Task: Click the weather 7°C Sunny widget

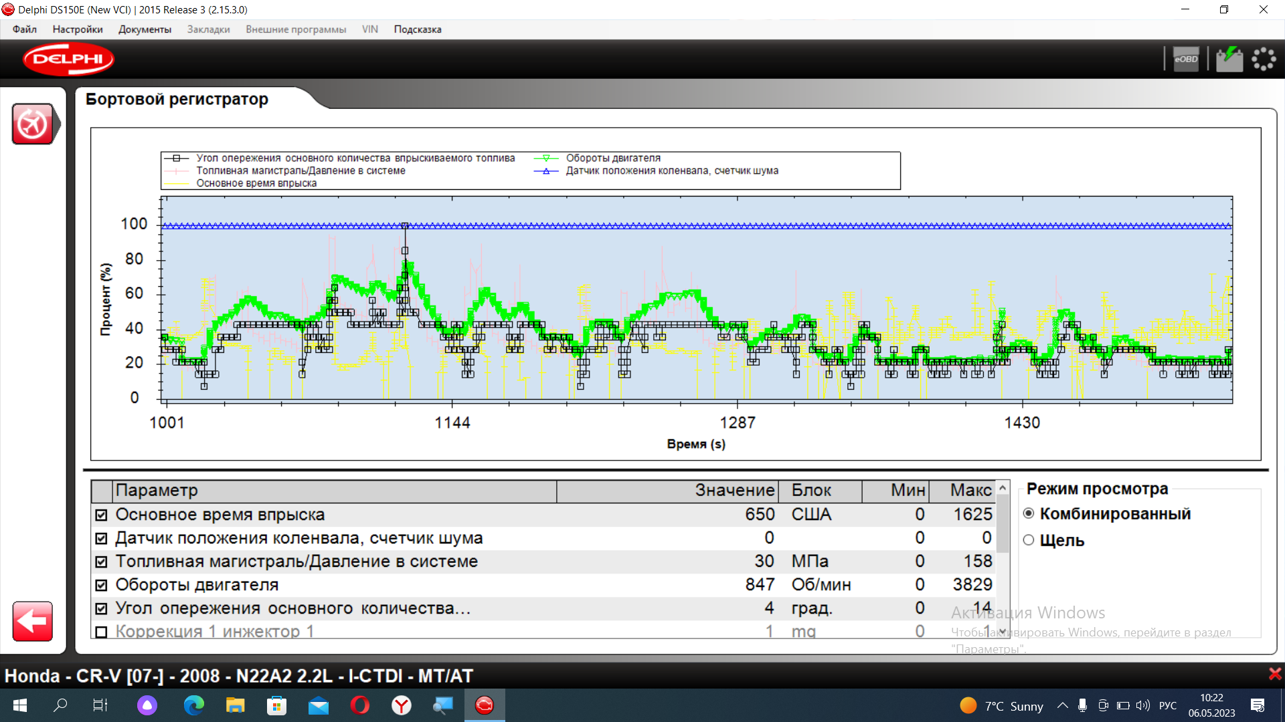Action: (x=1002, y=706)
